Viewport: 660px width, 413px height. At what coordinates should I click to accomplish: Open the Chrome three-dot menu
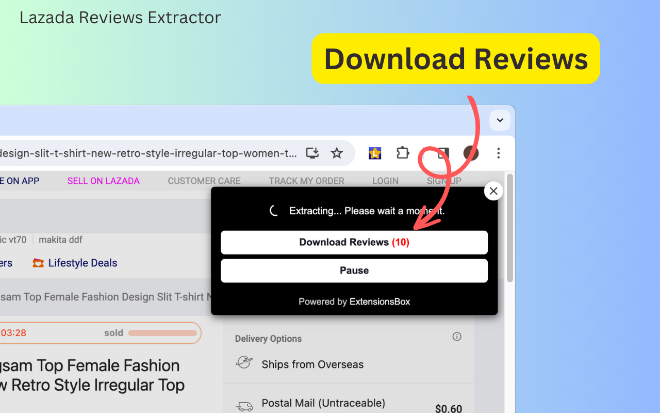coord(498,153)
